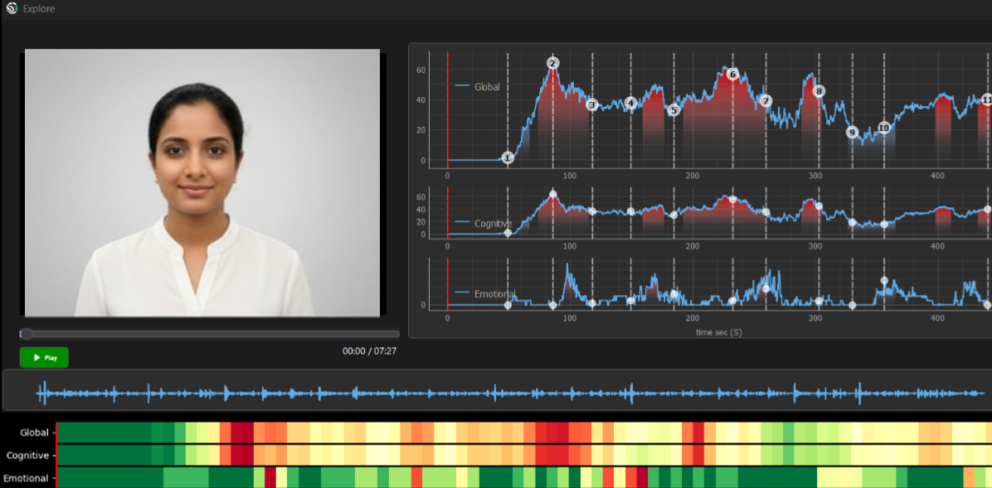Select marker 9 on the Global chart

click(852, 132)
